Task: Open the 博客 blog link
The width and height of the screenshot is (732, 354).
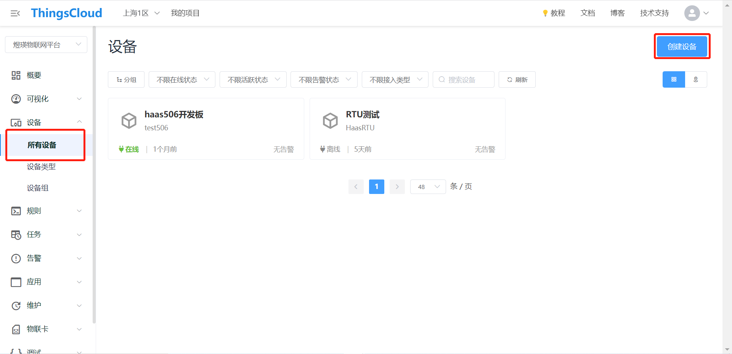Action: (617, 13)
